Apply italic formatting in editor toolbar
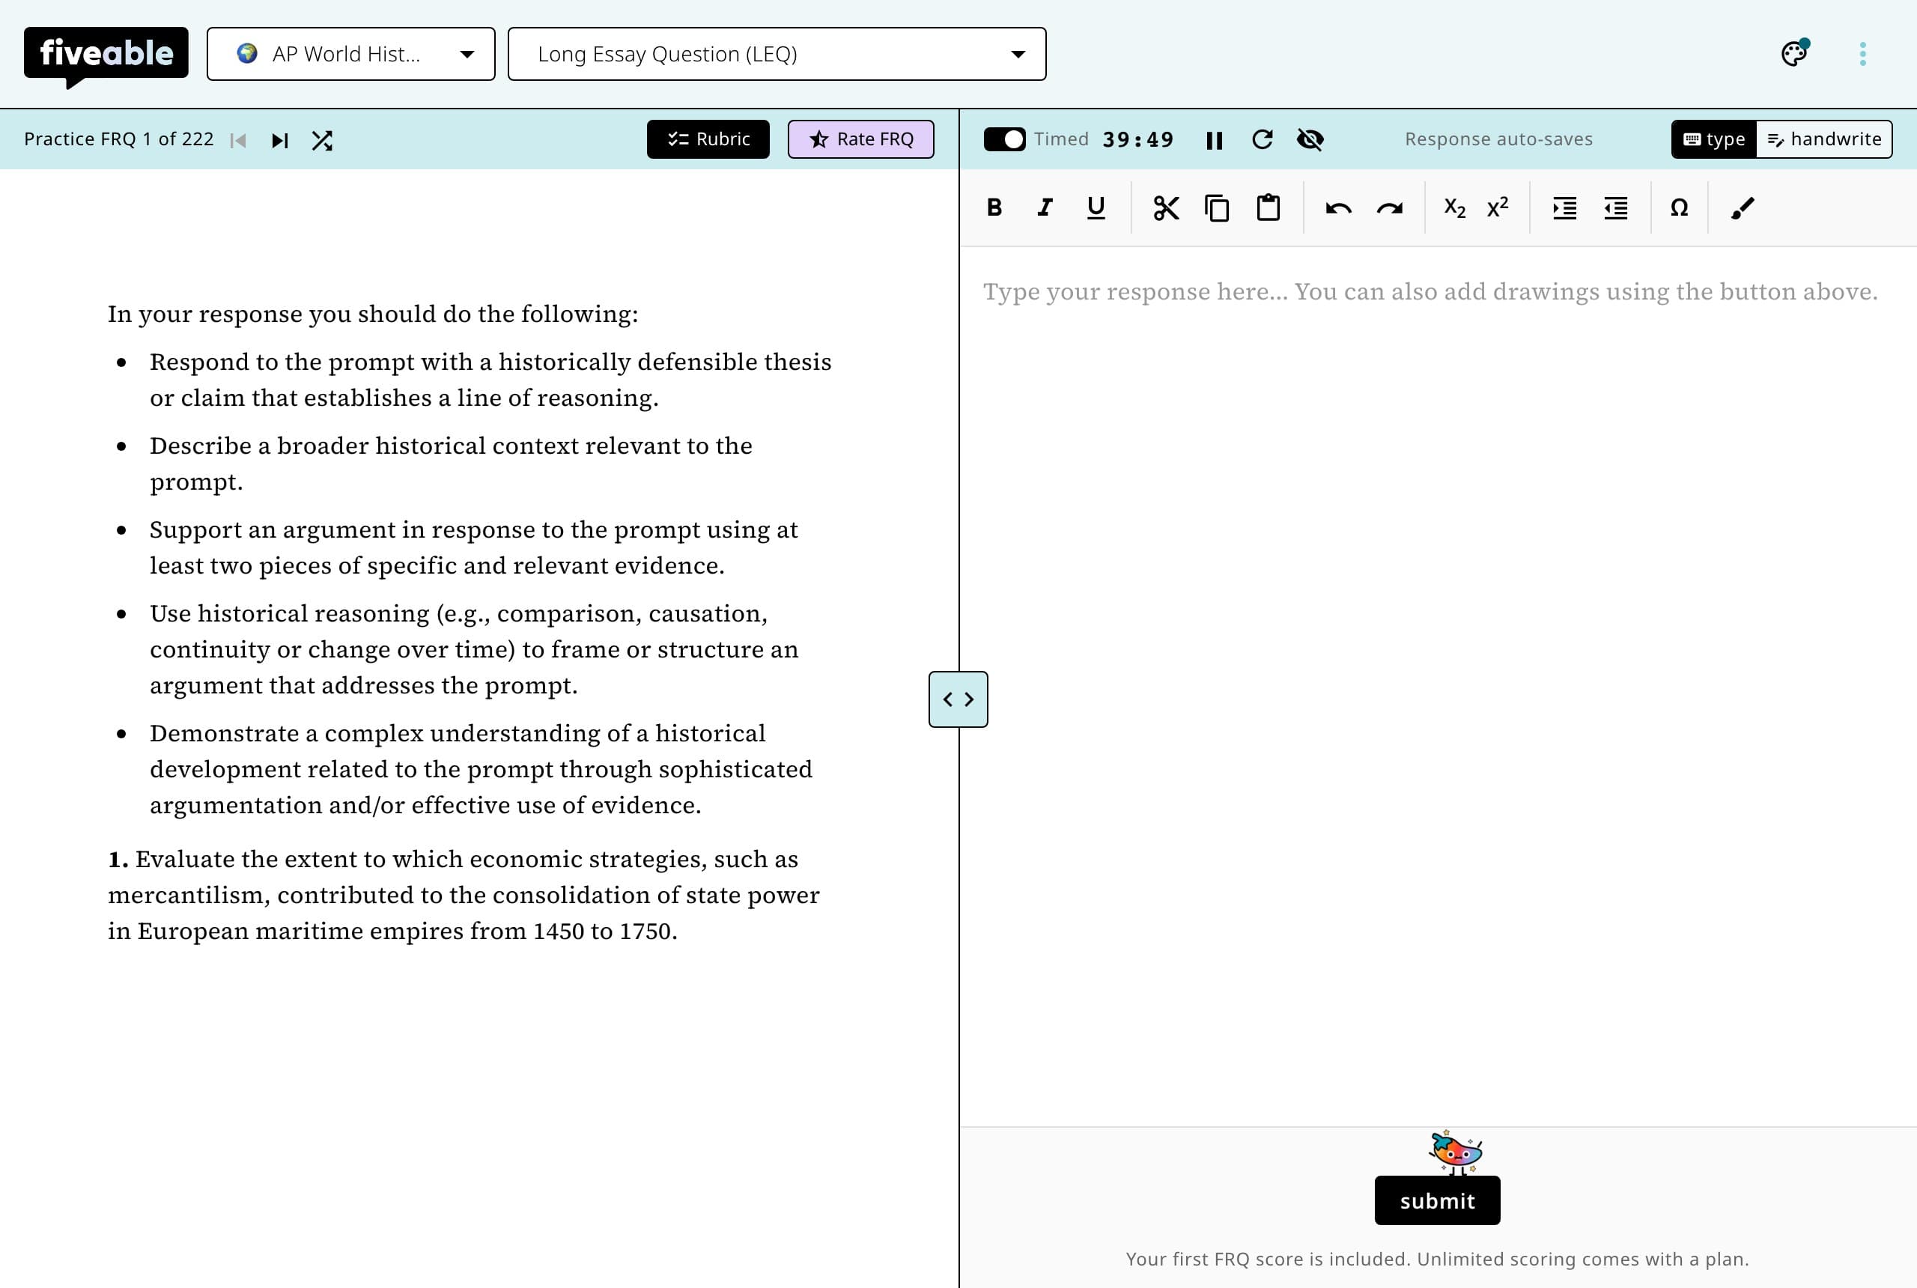This screenshot has width=1917, height=1288. (x=1045, y=208)
